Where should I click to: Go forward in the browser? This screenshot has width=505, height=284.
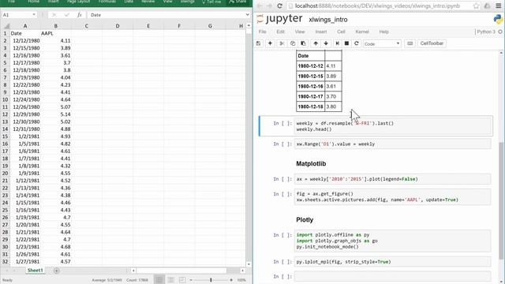tap(269, 6)
